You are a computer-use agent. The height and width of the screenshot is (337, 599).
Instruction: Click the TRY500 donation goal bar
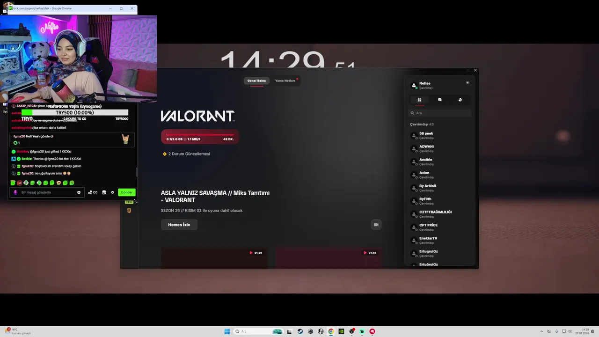75,113
